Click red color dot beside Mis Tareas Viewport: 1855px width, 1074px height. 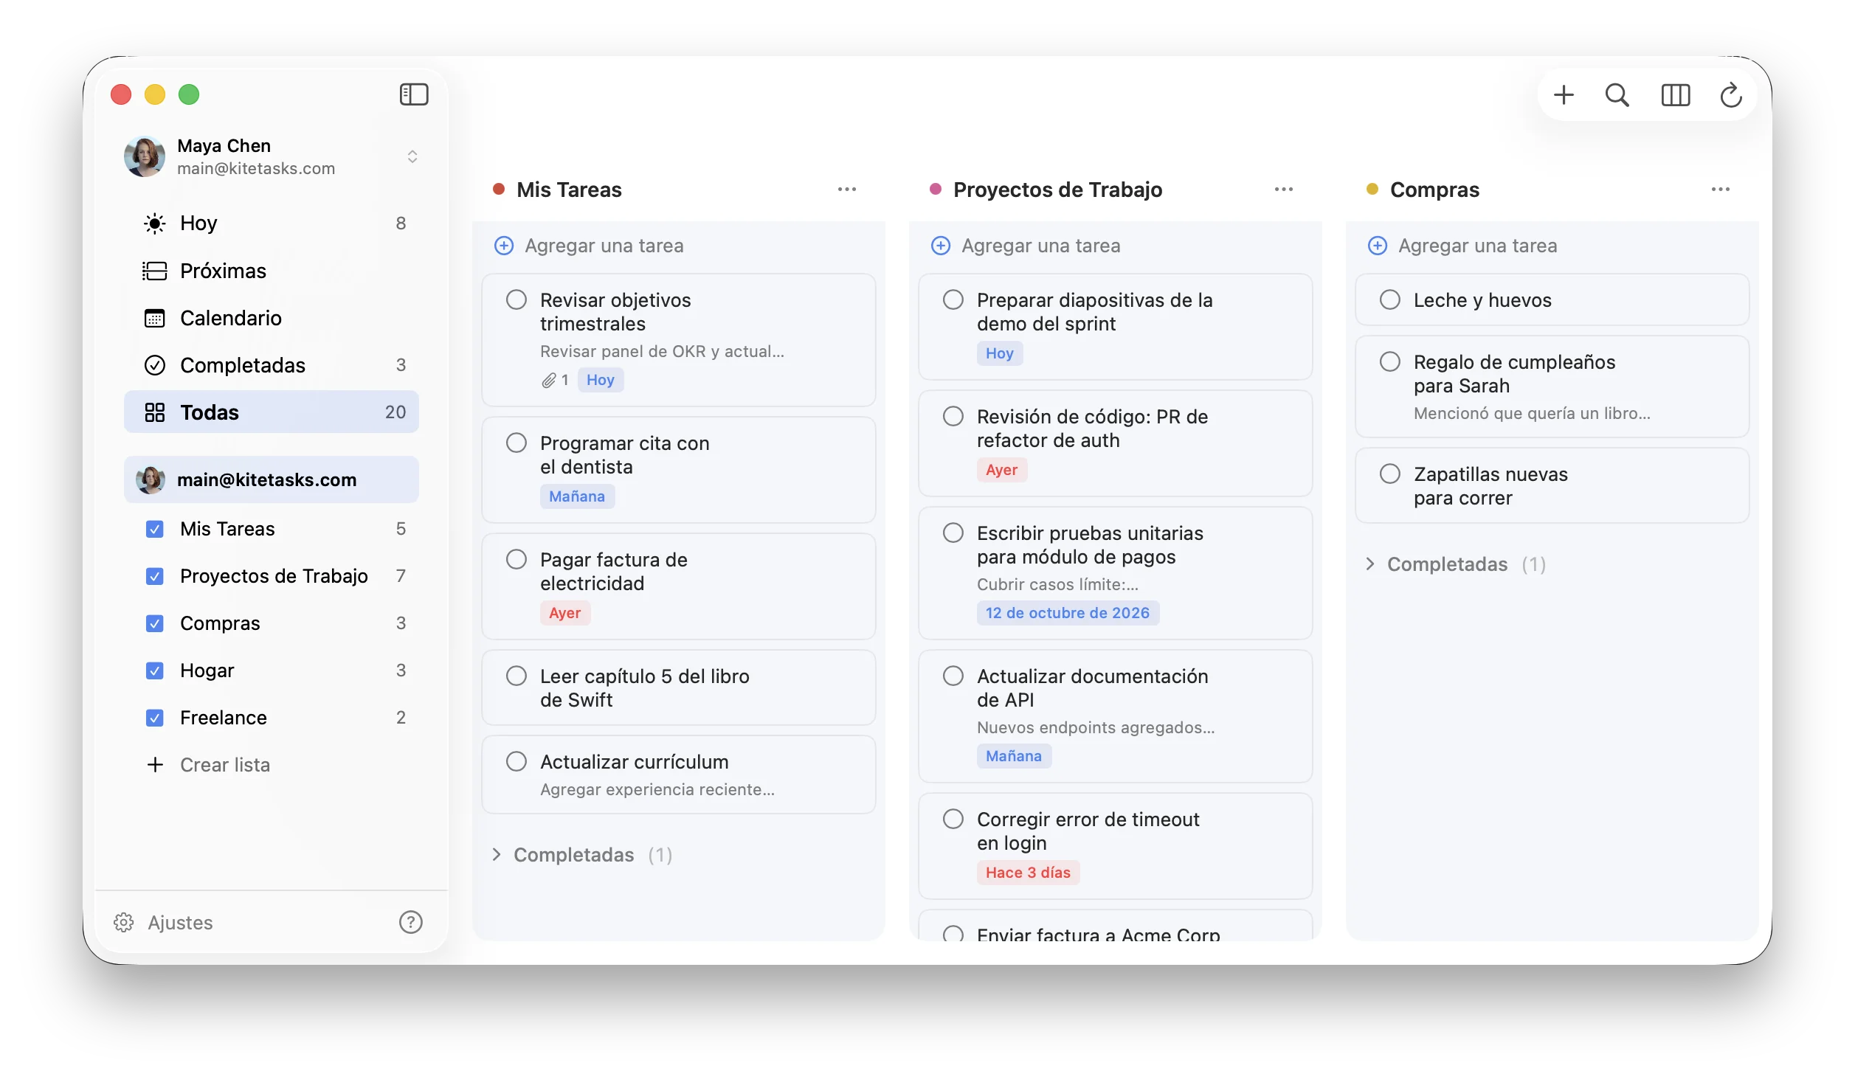[499, 190]
